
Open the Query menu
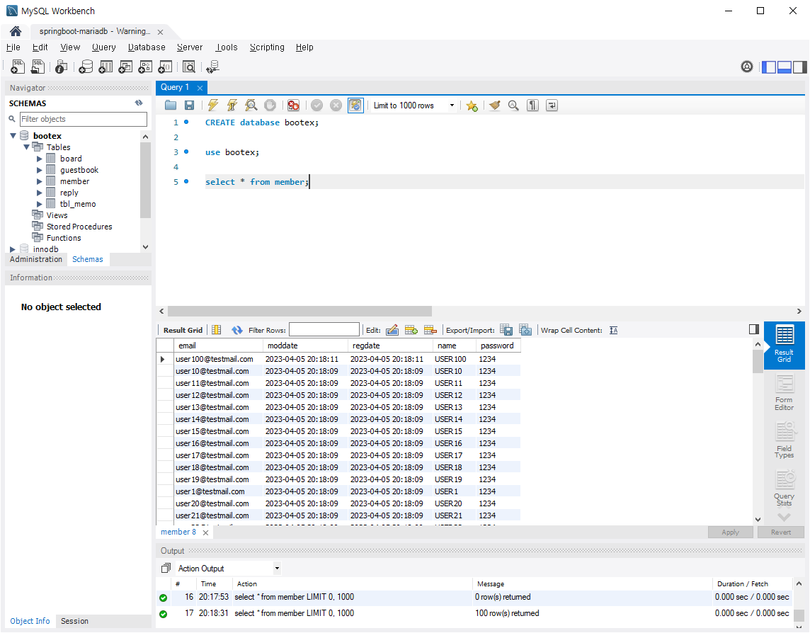click(103, 47)
